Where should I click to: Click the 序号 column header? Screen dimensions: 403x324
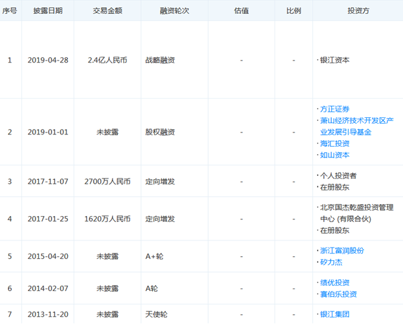click(10, 11)
